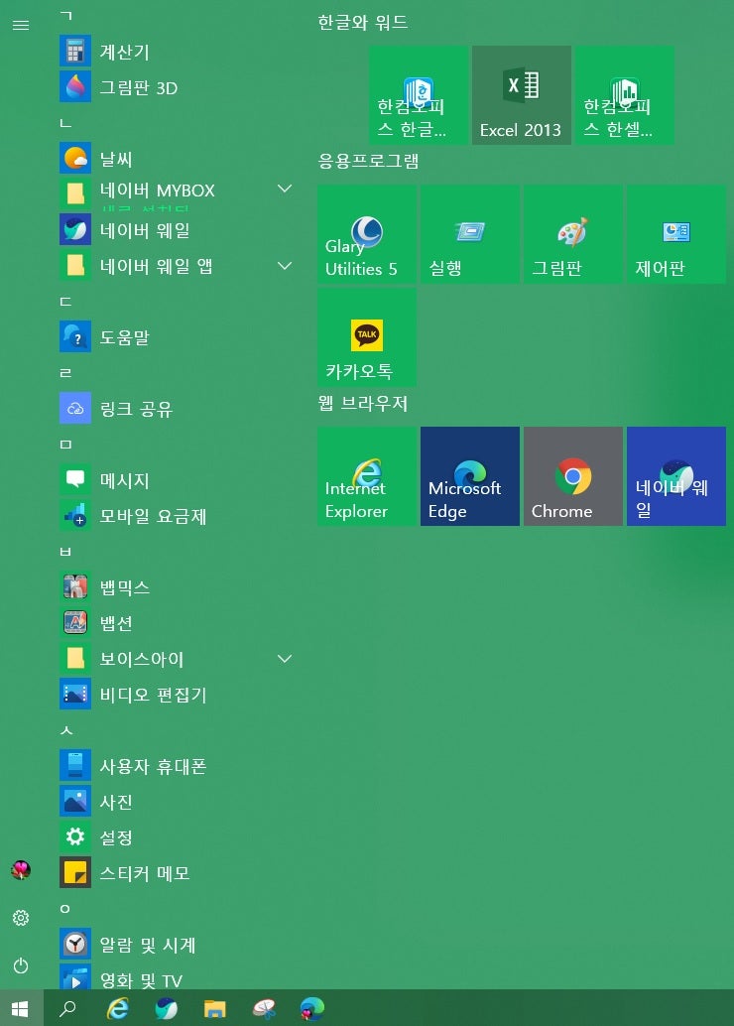Viewport: 734px width, 1026px height.
Task: Expand the Start menu hamburger navigation
Action: [21, 25]
